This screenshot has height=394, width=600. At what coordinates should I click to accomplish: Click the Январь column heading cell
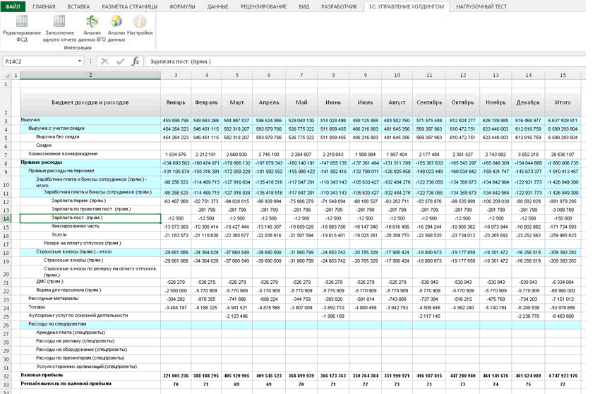click(x=175, y=102)
